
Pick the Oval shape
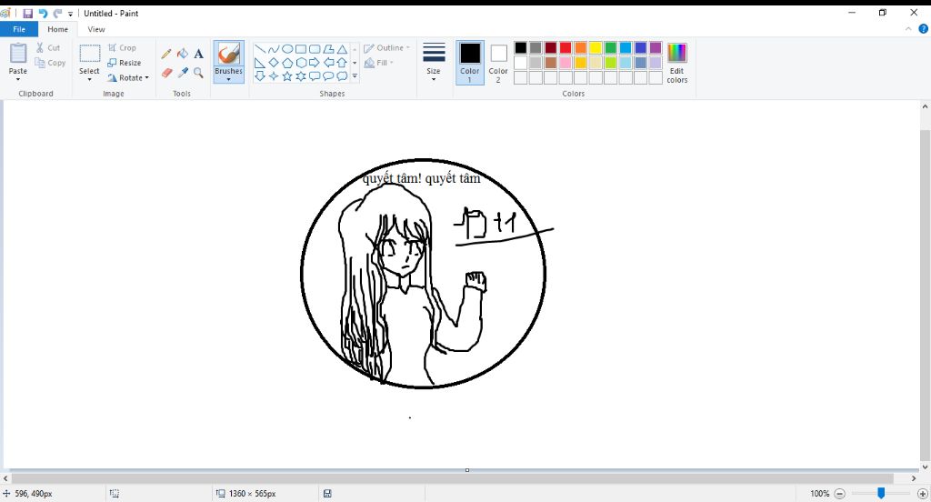point(287,49)
